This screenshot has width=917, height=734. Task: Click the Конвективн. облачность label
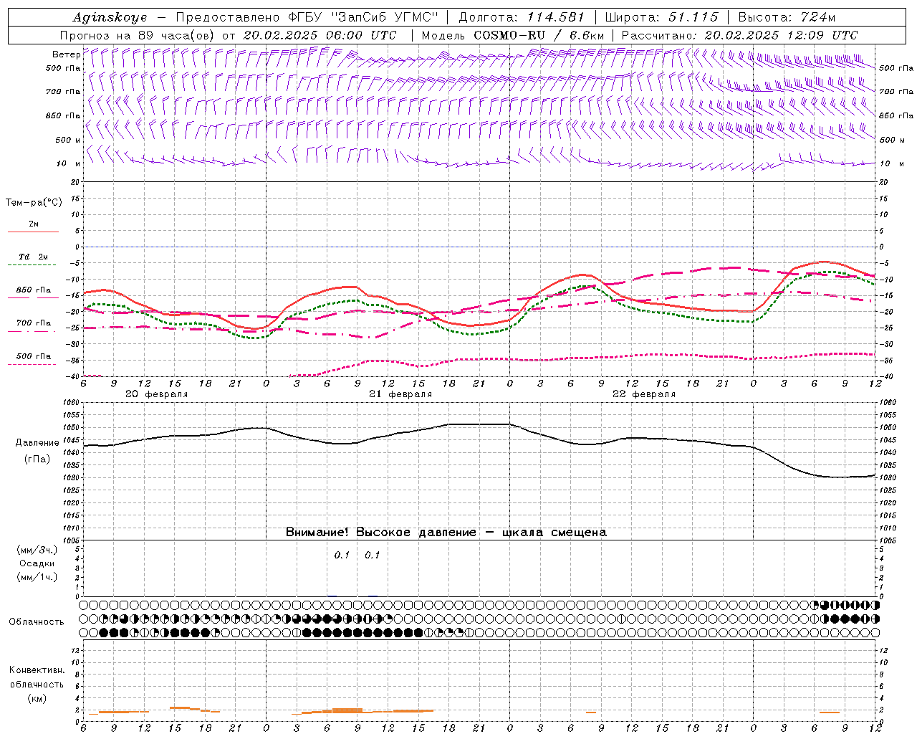click(37, 677)
